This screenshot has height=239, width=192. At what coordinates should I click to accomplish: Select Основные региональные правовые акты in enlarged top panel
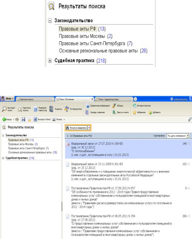tap(103, 51)
